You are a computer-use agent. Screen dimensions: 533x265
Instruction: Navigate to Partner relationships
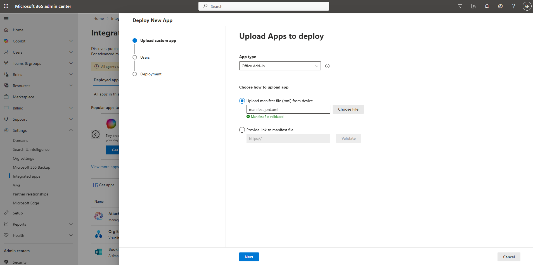31,194
